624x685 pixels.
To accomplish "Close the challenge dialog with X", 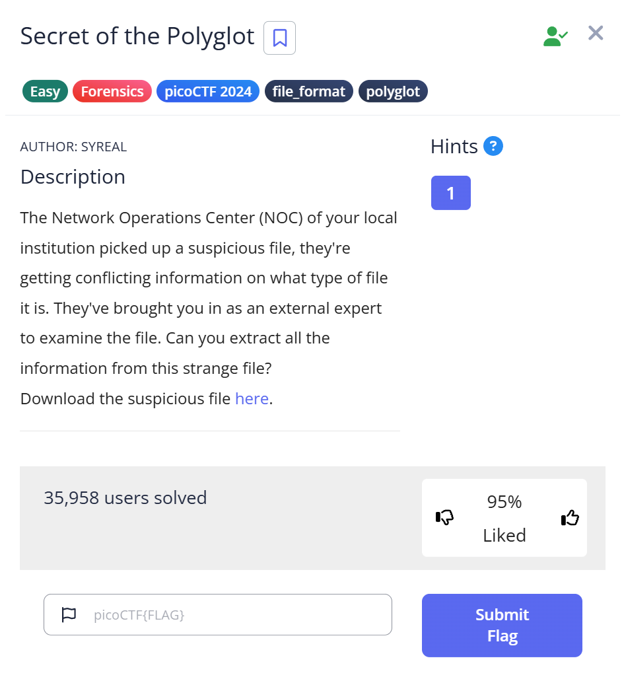I will 596,33.
